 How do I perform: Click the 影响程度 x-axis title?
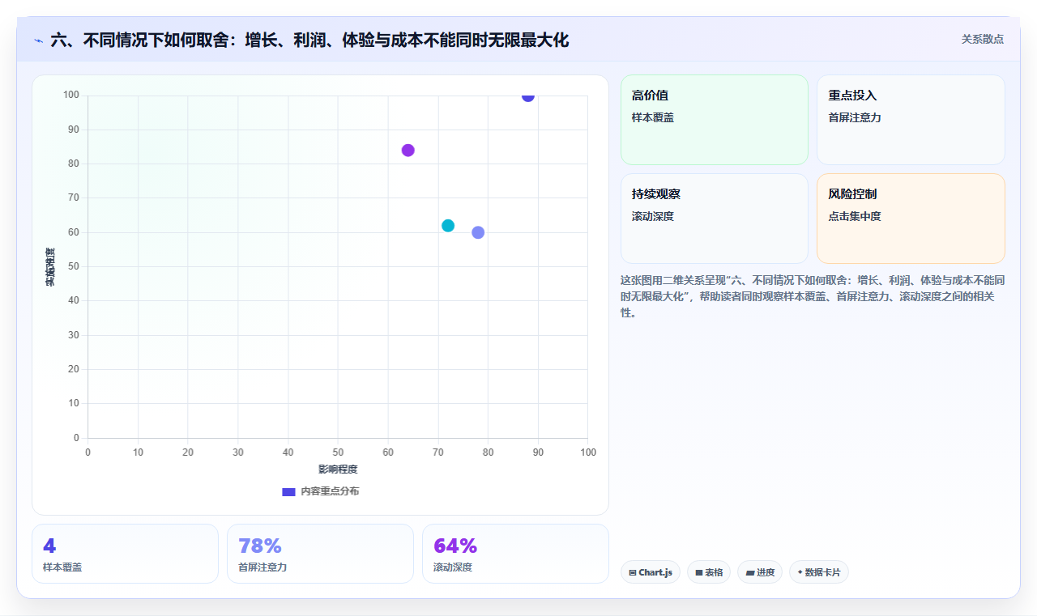[338, 469]
